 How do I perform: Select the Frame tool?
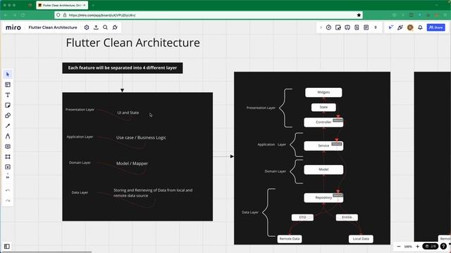click(8, 157)
